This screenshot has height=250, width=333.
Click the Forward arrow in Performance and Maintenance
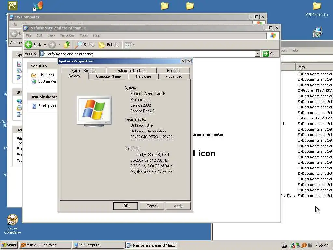tap(52, 45)
